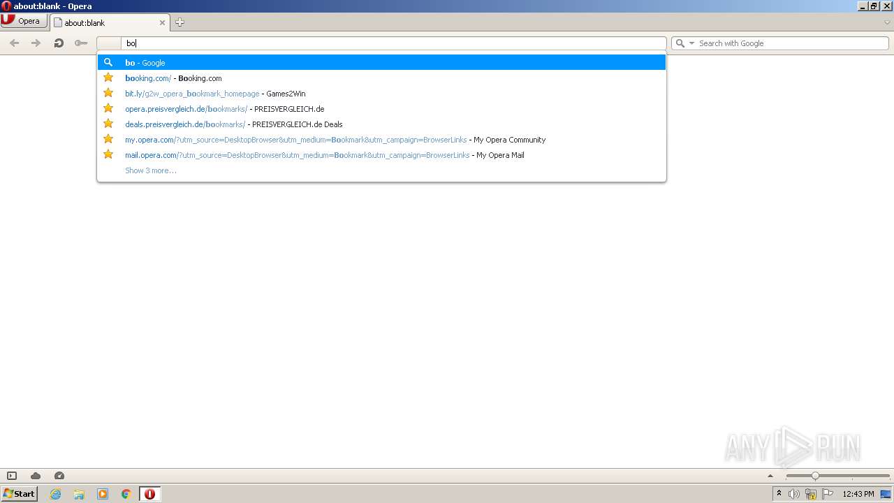Reload the current page
The height and width of the screenshot is (503, 894).
(x=59, y=43)
